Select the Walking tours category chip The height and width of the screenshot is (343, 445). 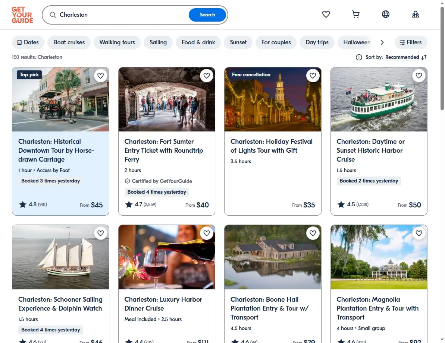coord(117,42)
